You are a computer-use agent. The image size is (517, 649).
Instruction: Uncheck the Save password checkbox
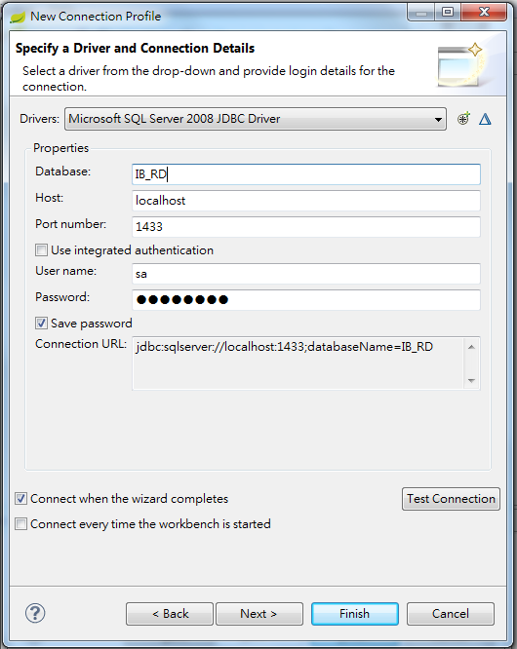coord(41,323)
